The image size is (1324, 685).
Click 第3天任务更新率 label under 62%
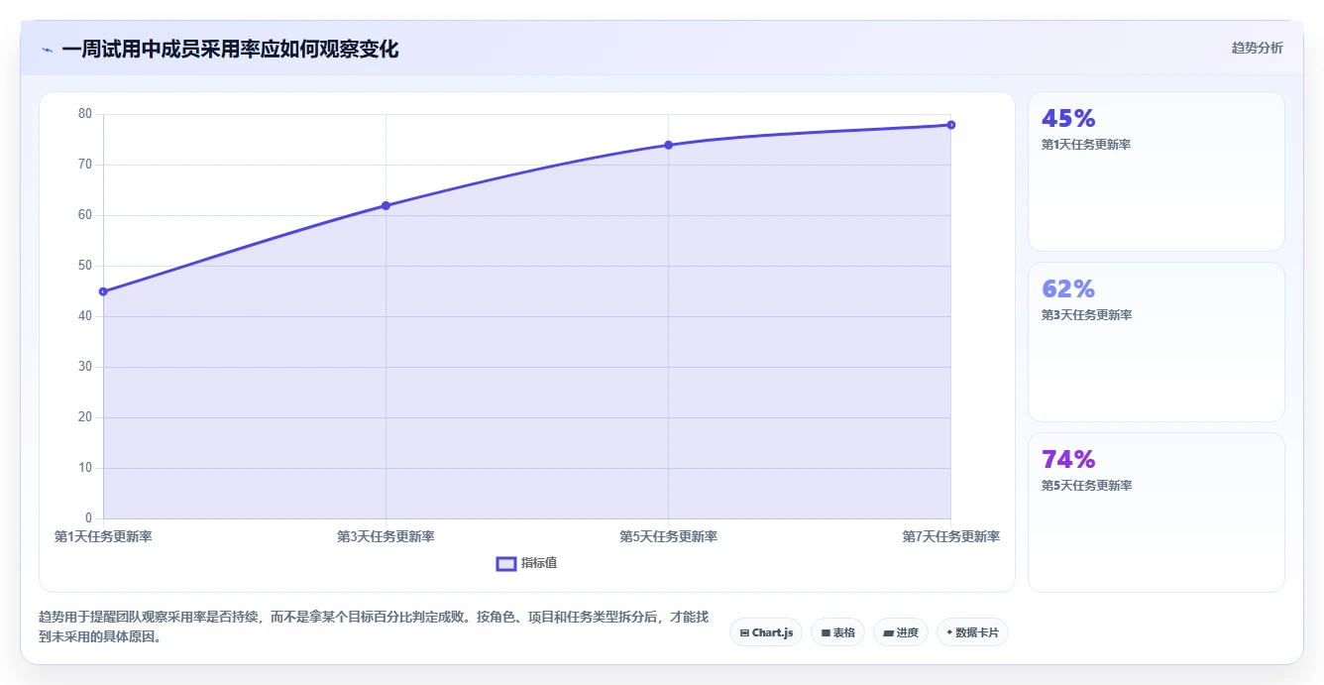point(1086,315)
